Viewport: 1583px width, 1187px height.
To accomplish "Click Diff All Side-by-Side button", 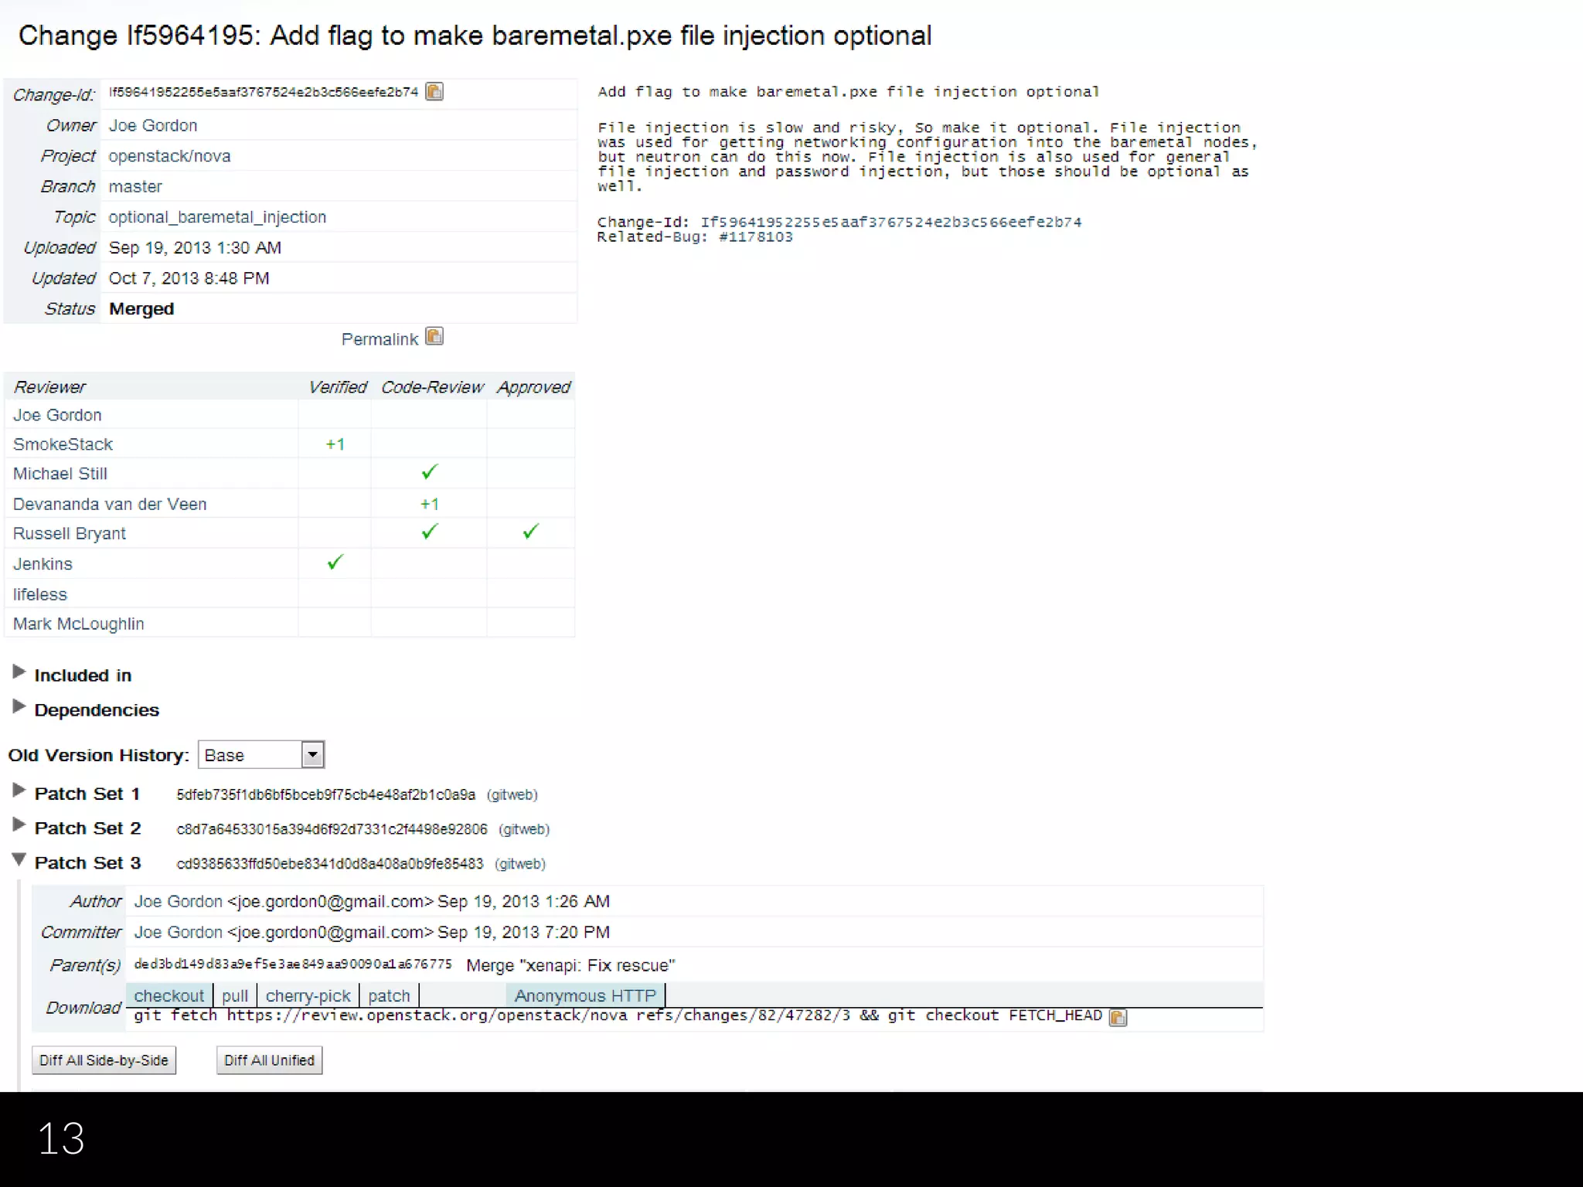I will click(x=104, y=1060).
